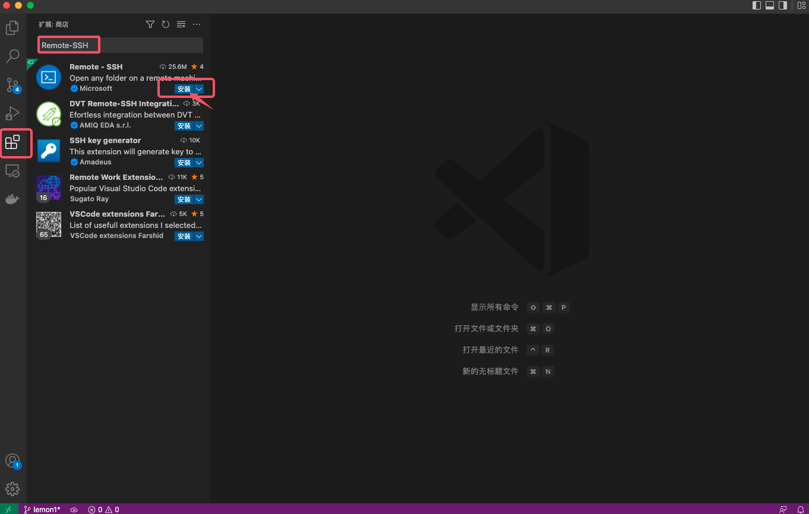Screen dimensions: 809x514
Task: Toggle the primary side bar layout button
Action: coord(757,5)
